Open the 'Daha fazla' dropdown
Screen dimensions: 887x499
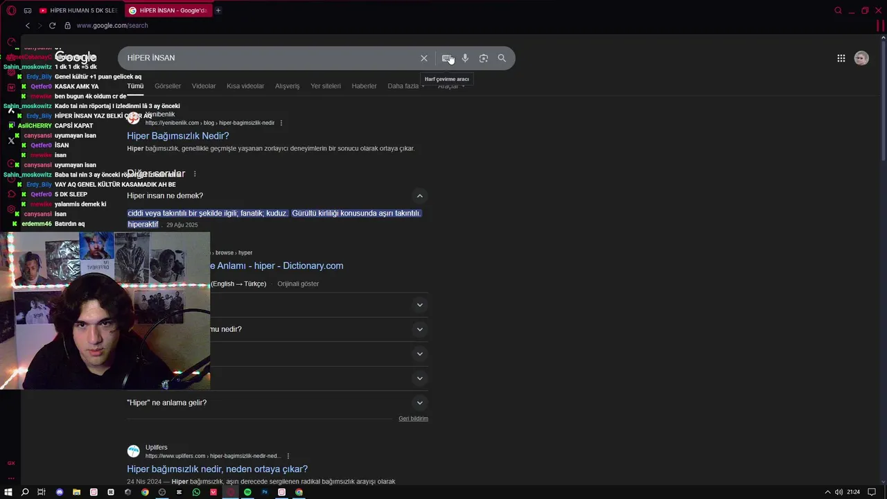[x=406, y=86]
